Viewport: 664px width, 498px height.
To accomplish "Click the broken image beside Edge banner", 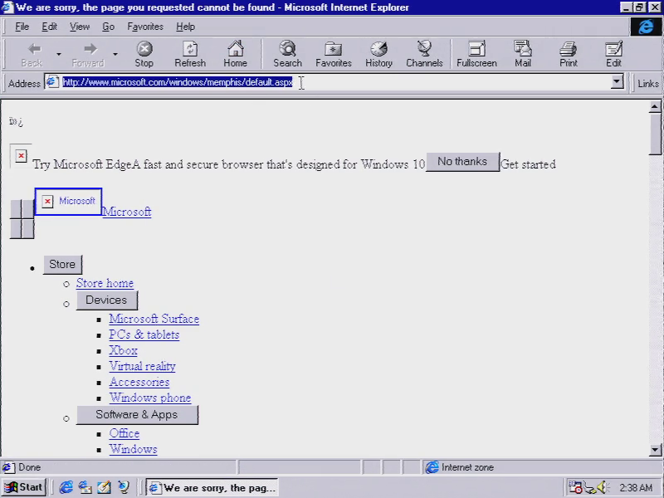I will (x=21, y=156).
